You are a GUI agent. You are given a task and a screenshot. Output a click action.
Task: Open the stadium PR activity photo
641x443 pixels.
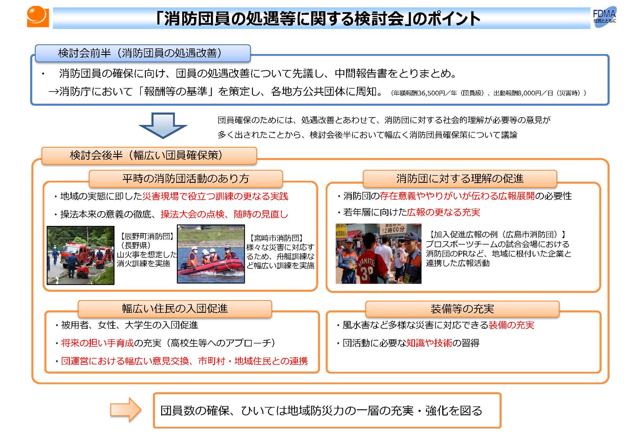coord(378,253)
